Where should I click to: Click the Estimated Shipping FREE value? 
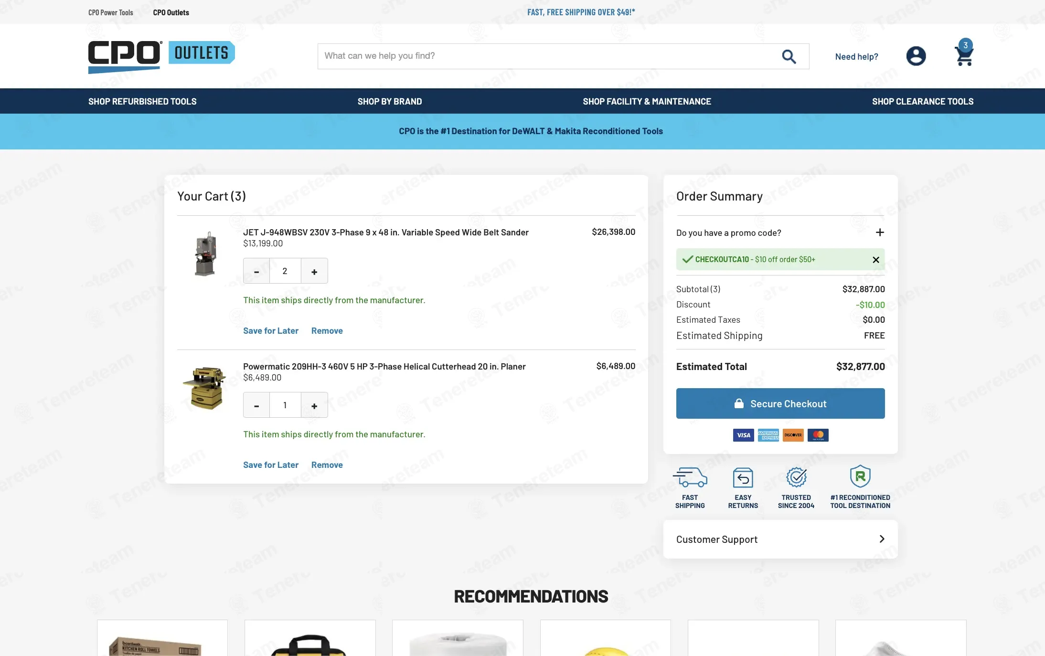point(874,336)
